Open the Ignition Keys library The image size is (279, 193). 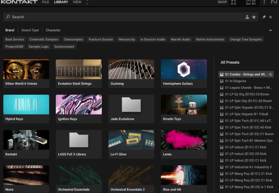point(79,109)
